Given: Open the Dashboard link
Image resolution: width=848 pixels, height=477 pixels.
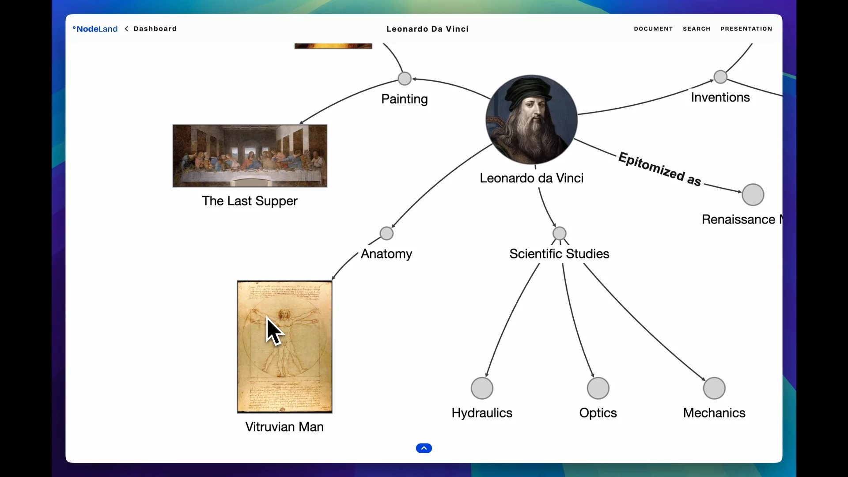Looking at the screenshot, I should [155, 29].
